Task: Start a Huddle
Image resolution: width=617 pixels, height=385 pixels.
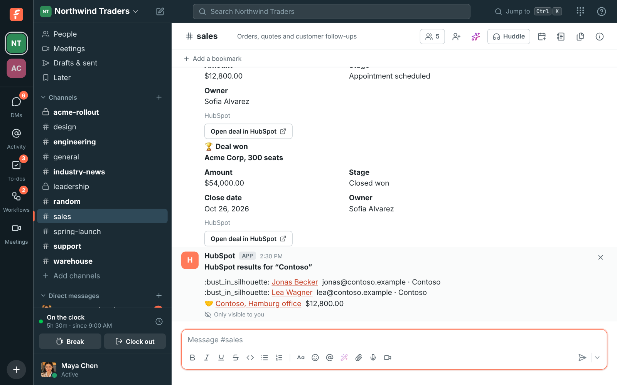Action: pyautogui.click(x=509, y=37)
